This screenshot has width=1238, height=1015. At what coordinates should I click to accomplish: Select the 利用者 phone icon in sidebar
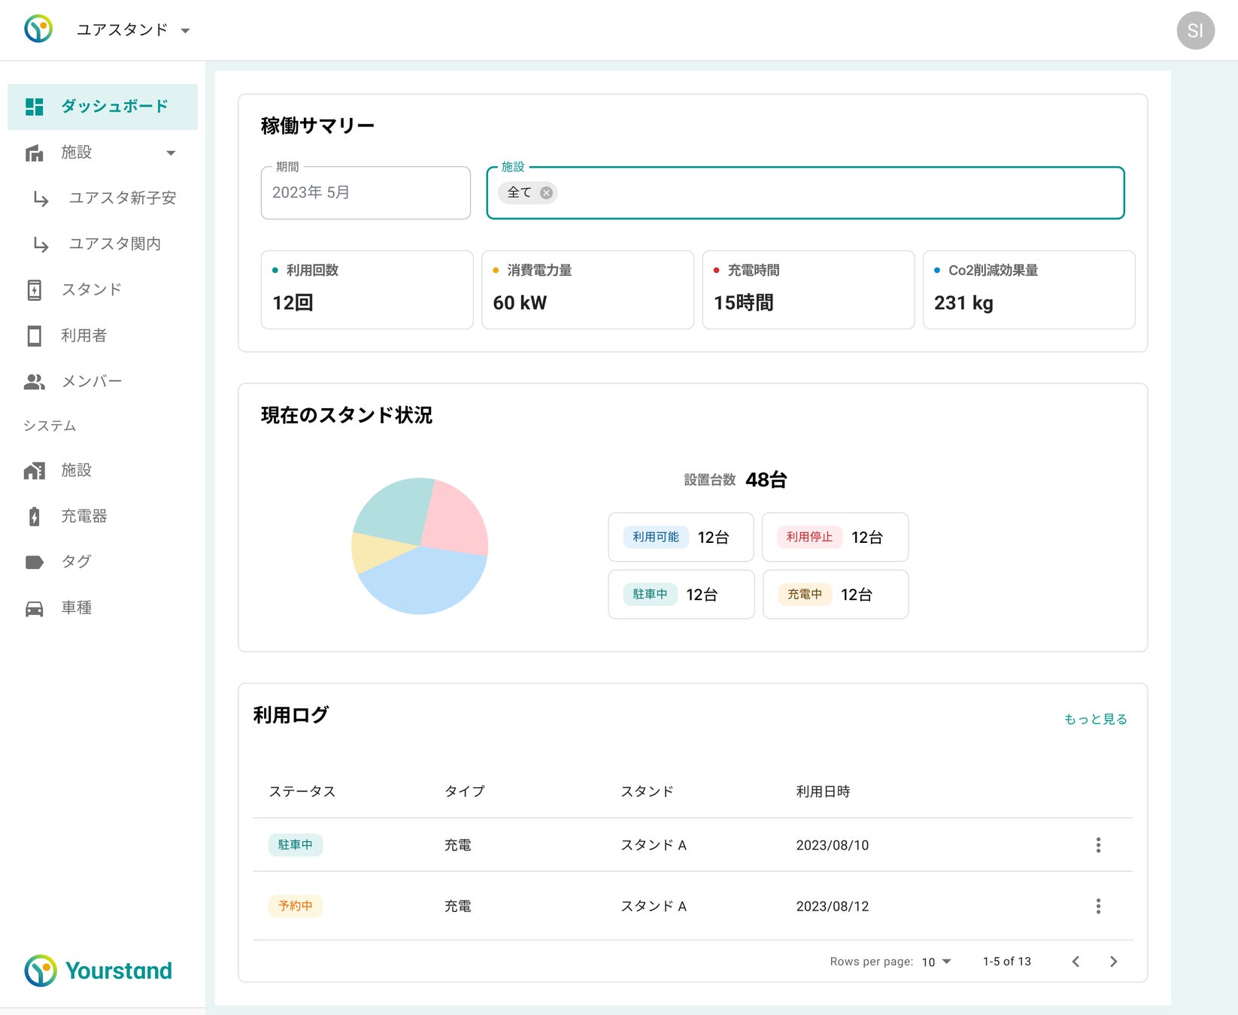(35, 336)
